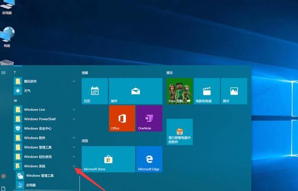
Task: Open the Weather (天气) app
Action: [x=45, y=91]
